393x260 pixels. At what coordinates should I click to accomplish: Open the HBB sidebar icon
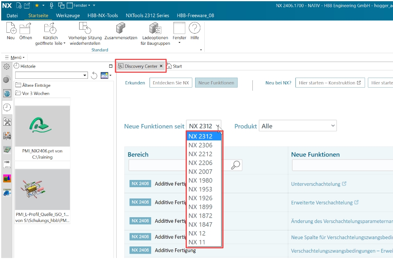click(x=7, y=164)
